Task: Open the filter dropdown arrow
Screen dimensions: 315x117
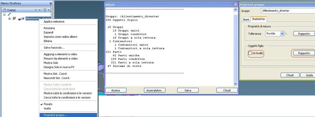Action: point(48,10)
